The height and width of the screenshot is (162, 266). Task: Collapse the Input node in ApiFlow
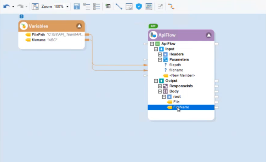(156, 49)
